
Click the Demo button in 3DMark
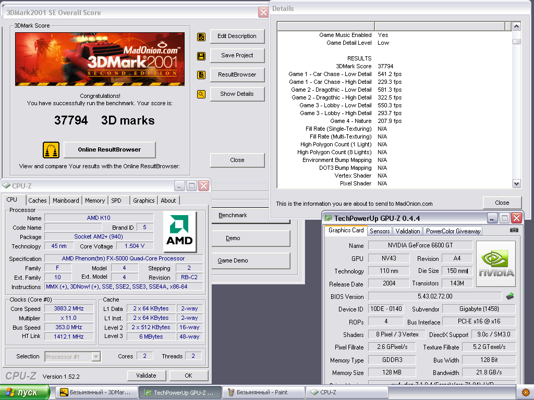click(x=250, y=238)
